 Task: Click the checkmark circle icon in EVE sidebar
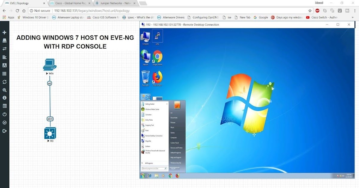point(4,122)
